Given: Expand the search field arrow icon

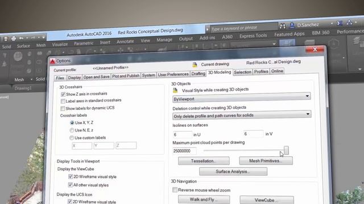Looking at the screenshot, I should [x=207, y=29].
